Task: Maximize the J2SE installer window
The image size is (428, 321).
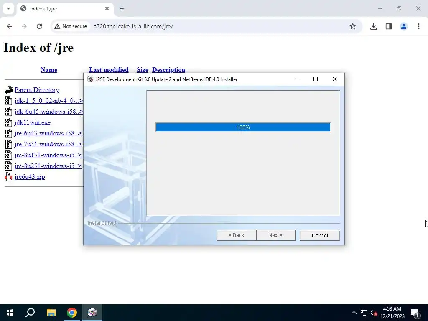Action: point(316,79)
